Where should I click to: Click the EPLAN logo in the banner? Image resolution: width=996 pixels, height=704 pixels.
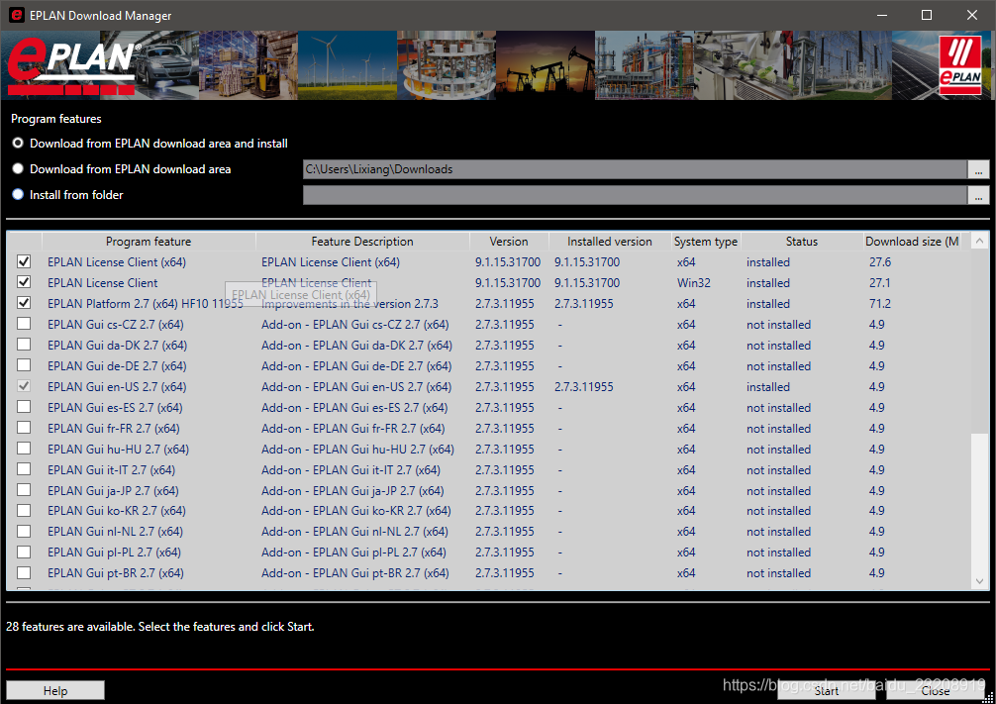[x=72, y=63]
